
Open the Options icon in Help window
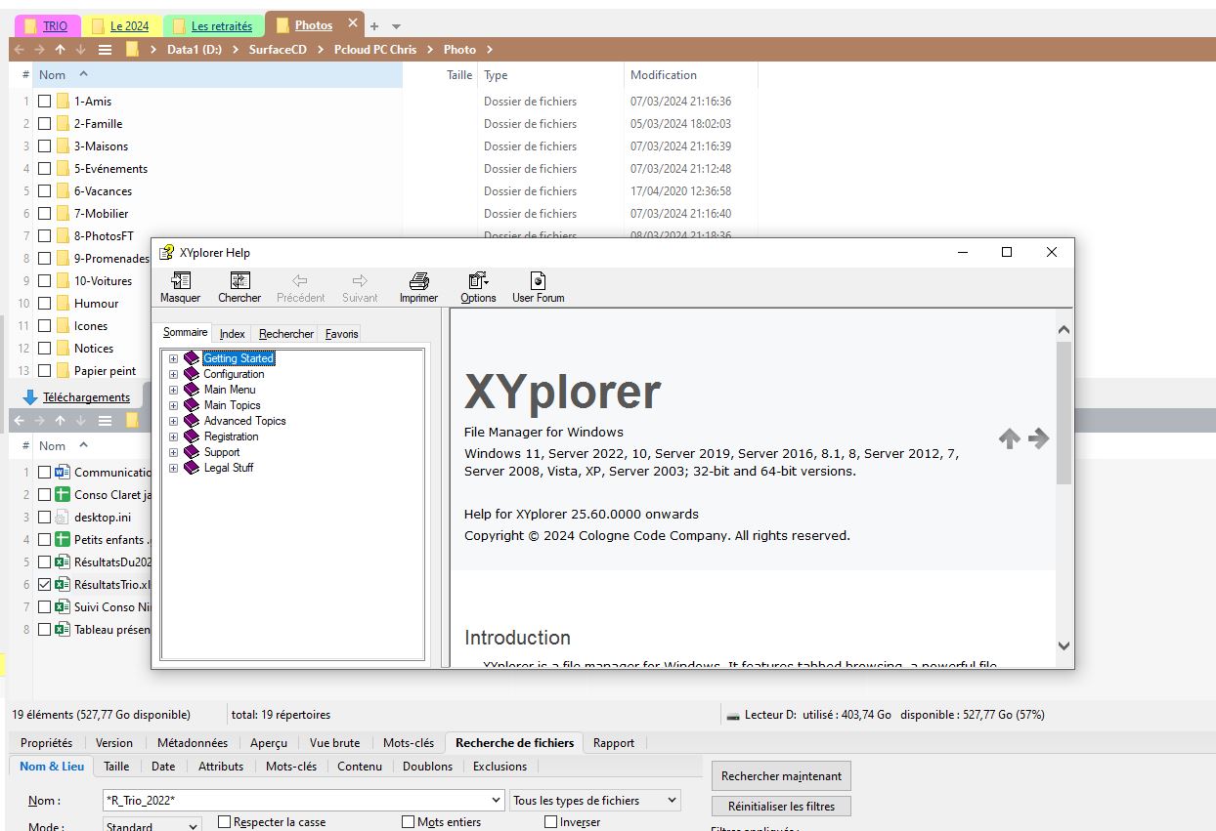478,282
